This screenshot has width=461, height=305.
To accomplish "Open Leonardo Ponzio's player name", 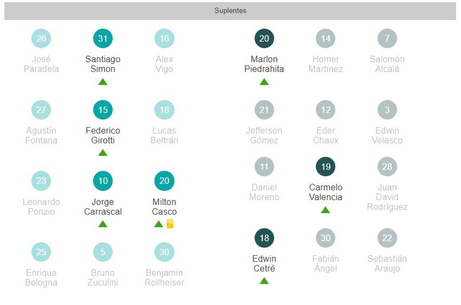I will point(41,207).
